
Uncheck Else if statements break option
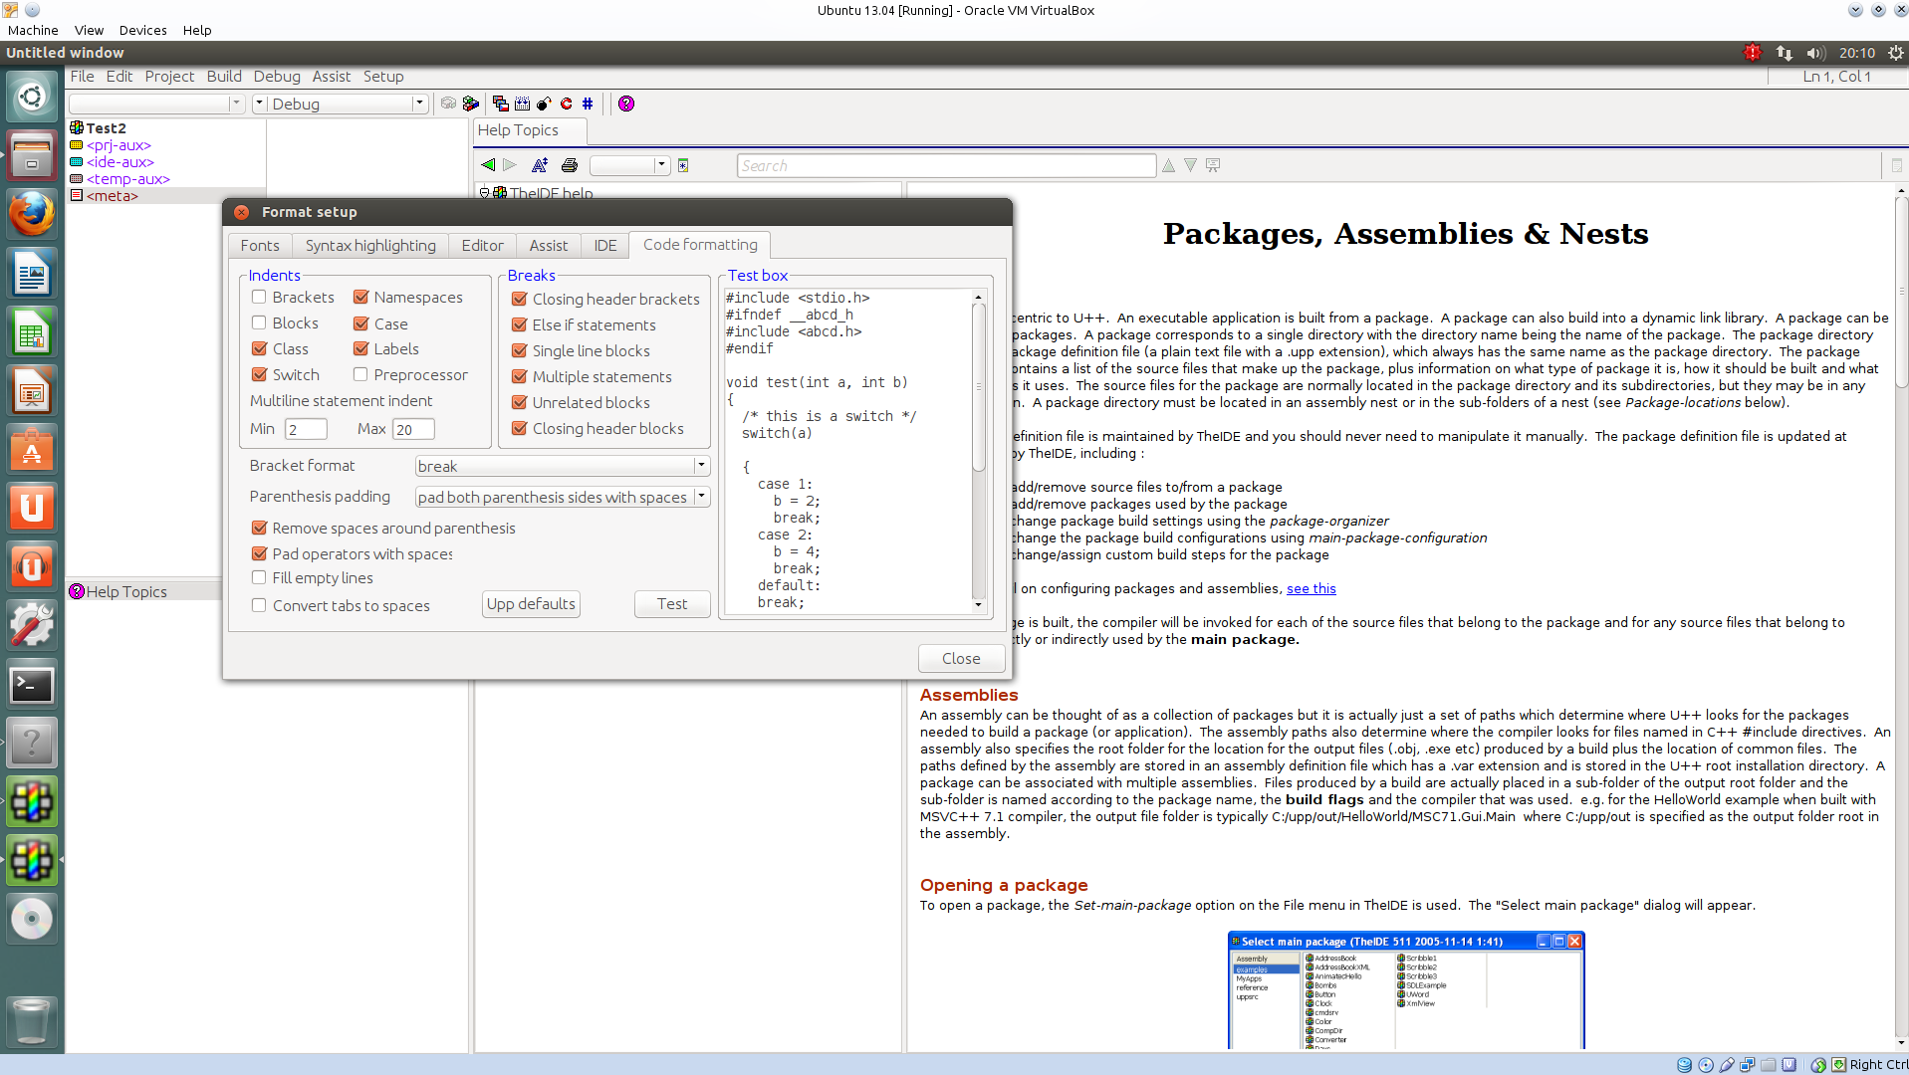pyautogui.click(x=520, y=324)
